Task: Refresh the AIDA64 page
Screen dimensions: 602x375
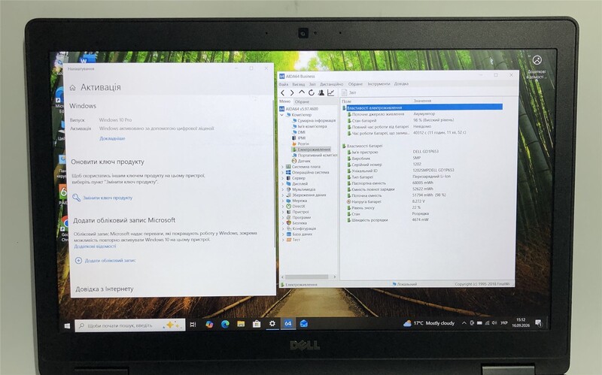Action: point(312,92)
